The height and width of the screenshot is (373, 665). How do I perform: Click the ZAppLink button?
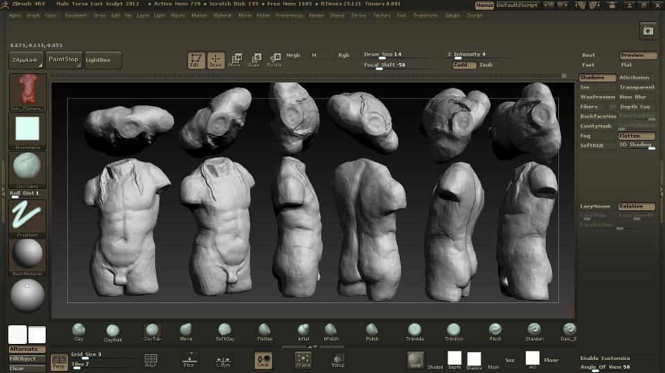tap(26, 60)
